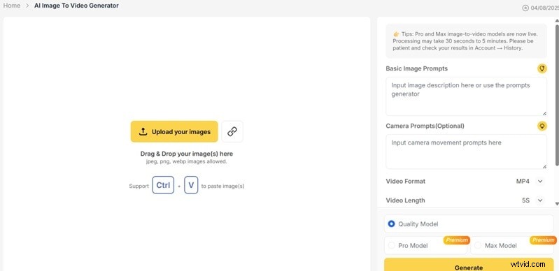The image size is (559, 271).
Task: Click the Video Format label
Action: point(405,182)
